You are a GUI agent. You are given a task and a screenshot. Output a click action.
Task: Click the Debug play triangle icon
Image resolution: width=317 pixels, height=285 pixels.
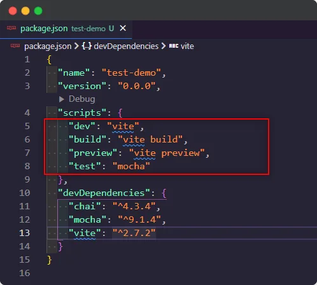[62, 99]
